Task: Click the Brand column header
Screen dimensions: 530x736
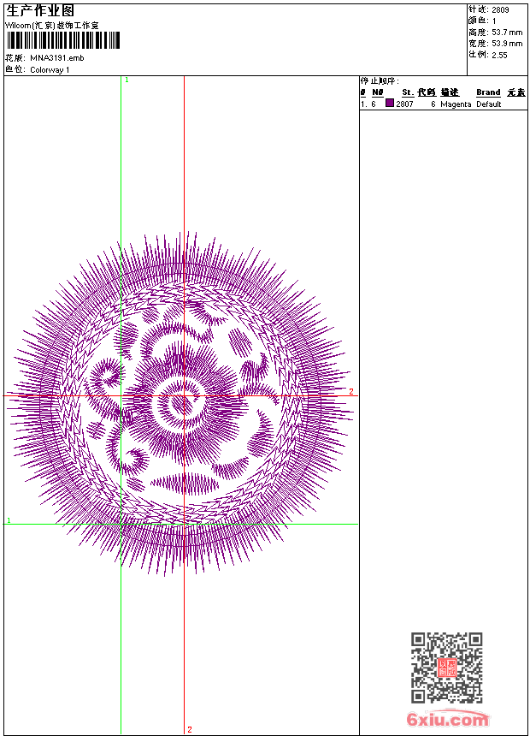Action: point(488,92)
